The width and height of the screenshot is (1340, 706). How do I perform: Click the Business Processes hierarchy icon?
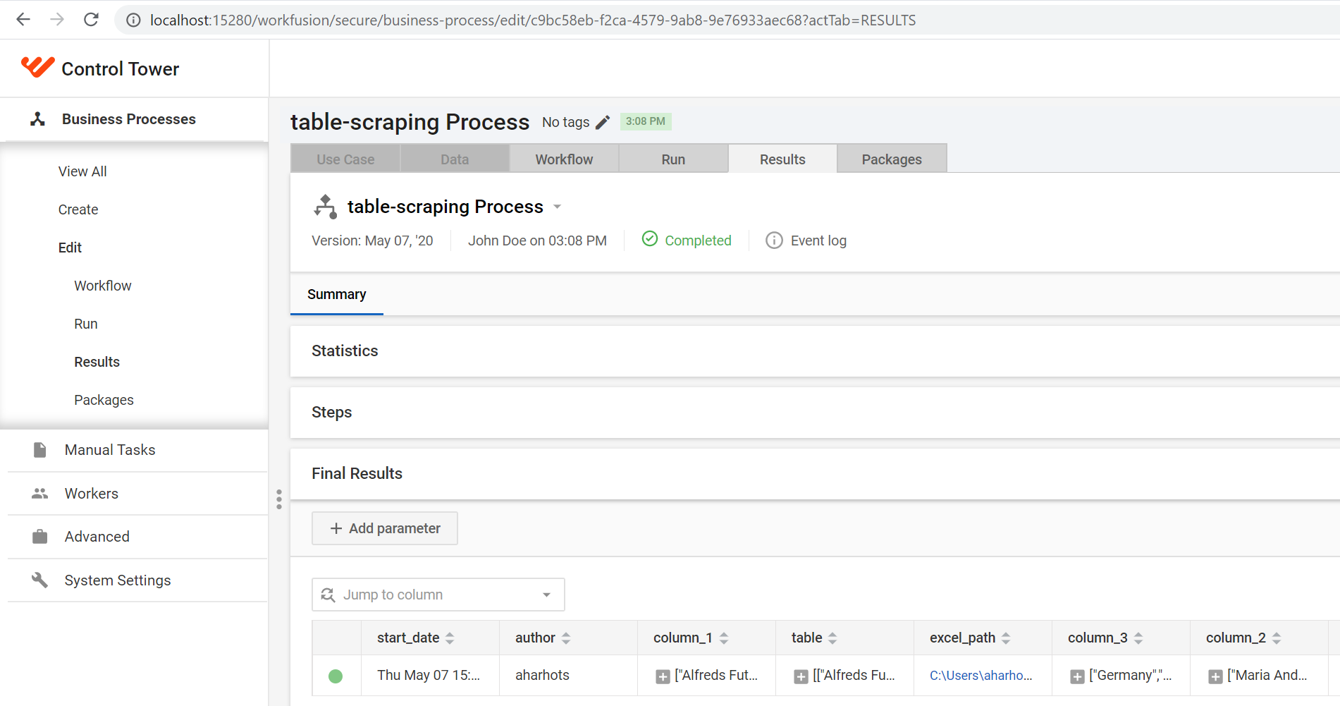pos(38,119)
